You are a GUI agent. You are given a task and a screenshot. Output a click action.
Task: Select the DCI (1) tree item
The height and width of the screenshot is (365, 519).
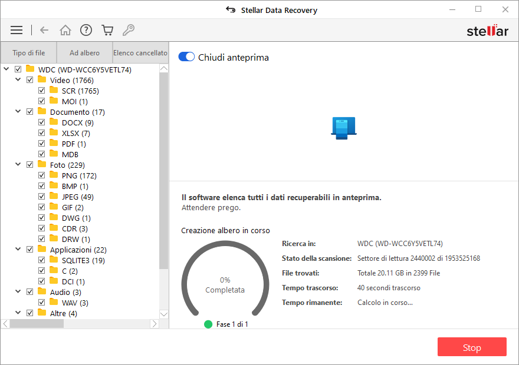pos(73,282)
